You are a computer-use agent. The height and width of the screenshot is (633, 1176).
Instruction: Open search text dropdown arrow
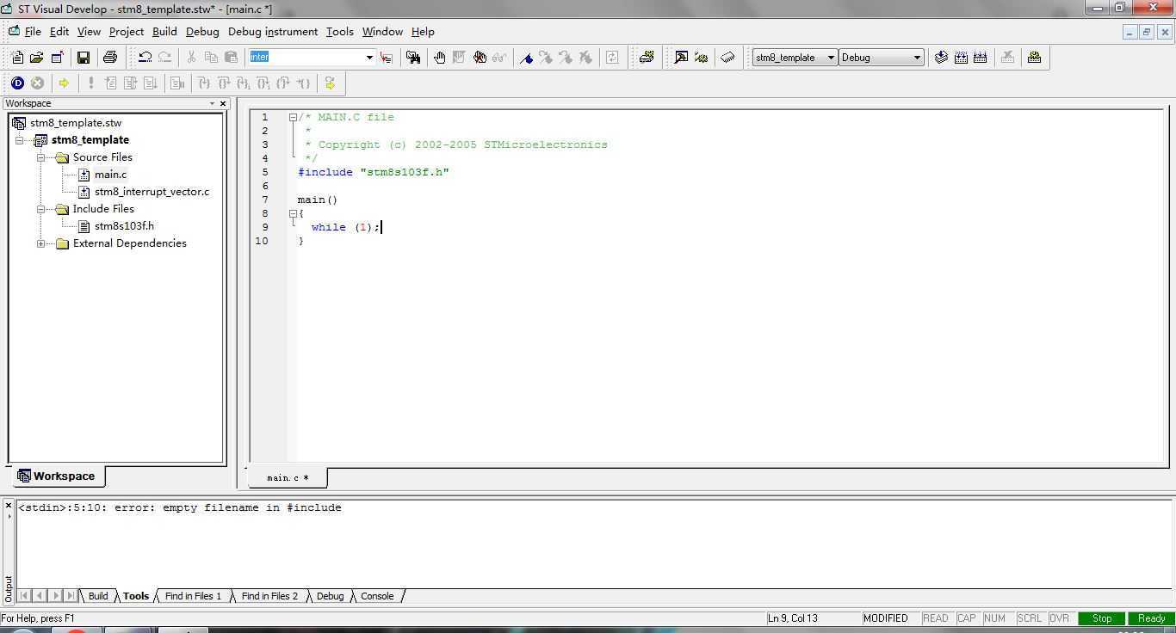pyautogui.click(x=369, y=58)
